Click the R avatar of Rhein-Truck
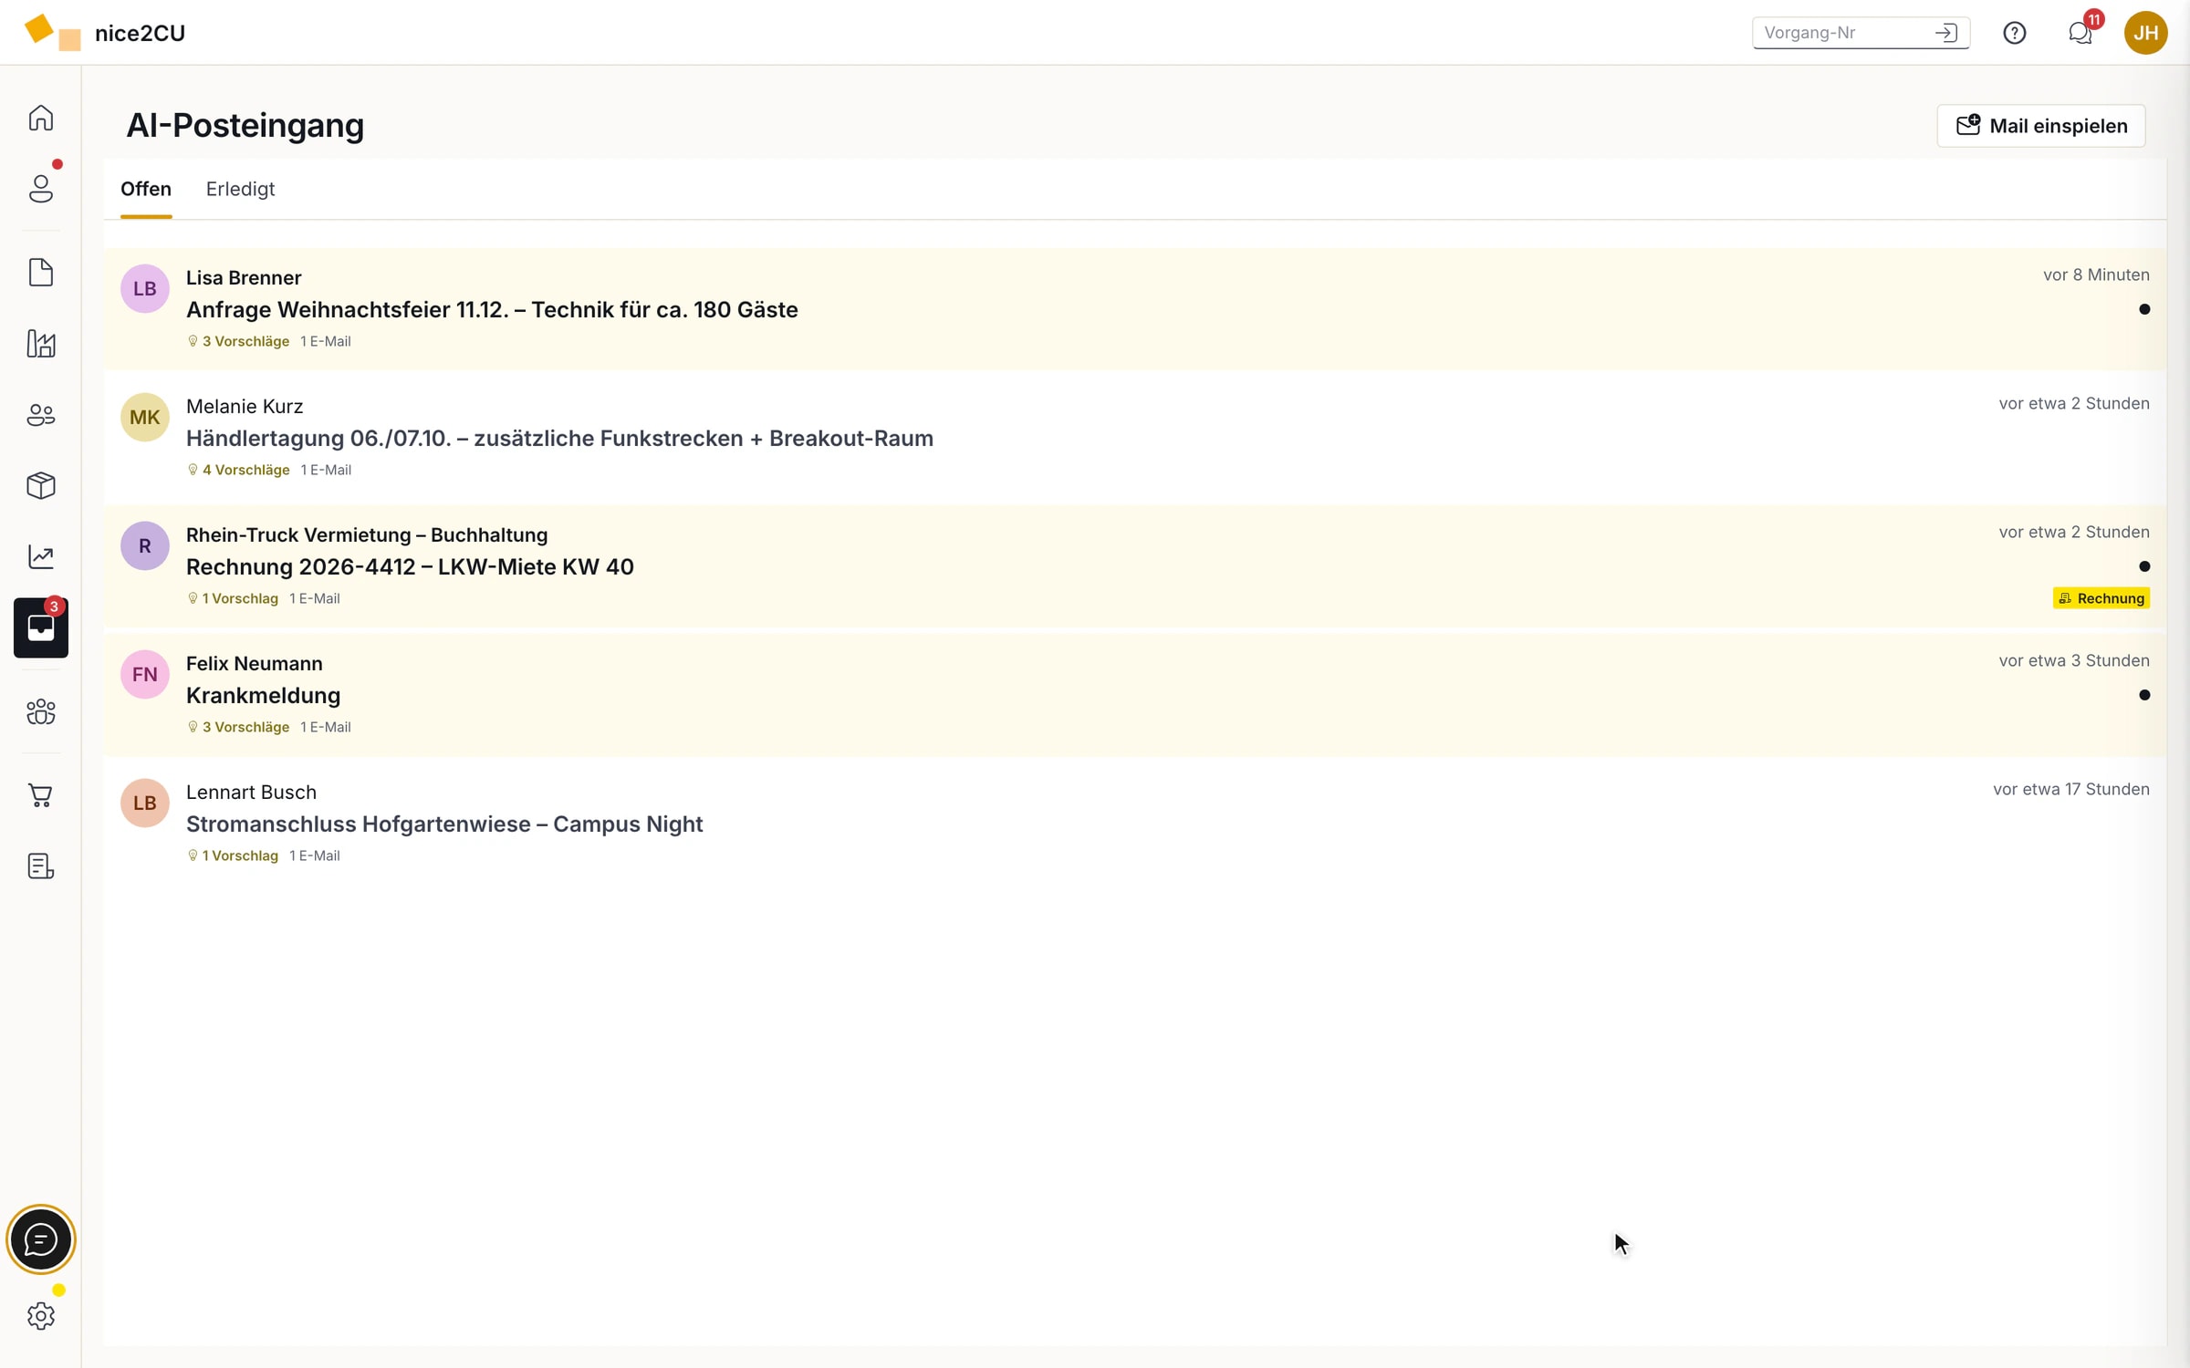This screenshot has width=2190, height=1368. click(x=145, y=546)
